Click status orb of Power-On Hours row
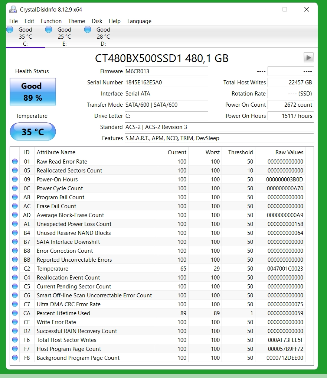 point(15,179)
